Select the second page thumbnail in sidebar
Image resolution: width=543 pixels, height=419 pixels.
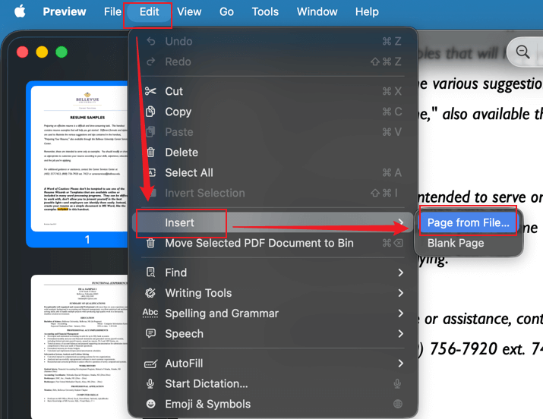click(79, 347)
